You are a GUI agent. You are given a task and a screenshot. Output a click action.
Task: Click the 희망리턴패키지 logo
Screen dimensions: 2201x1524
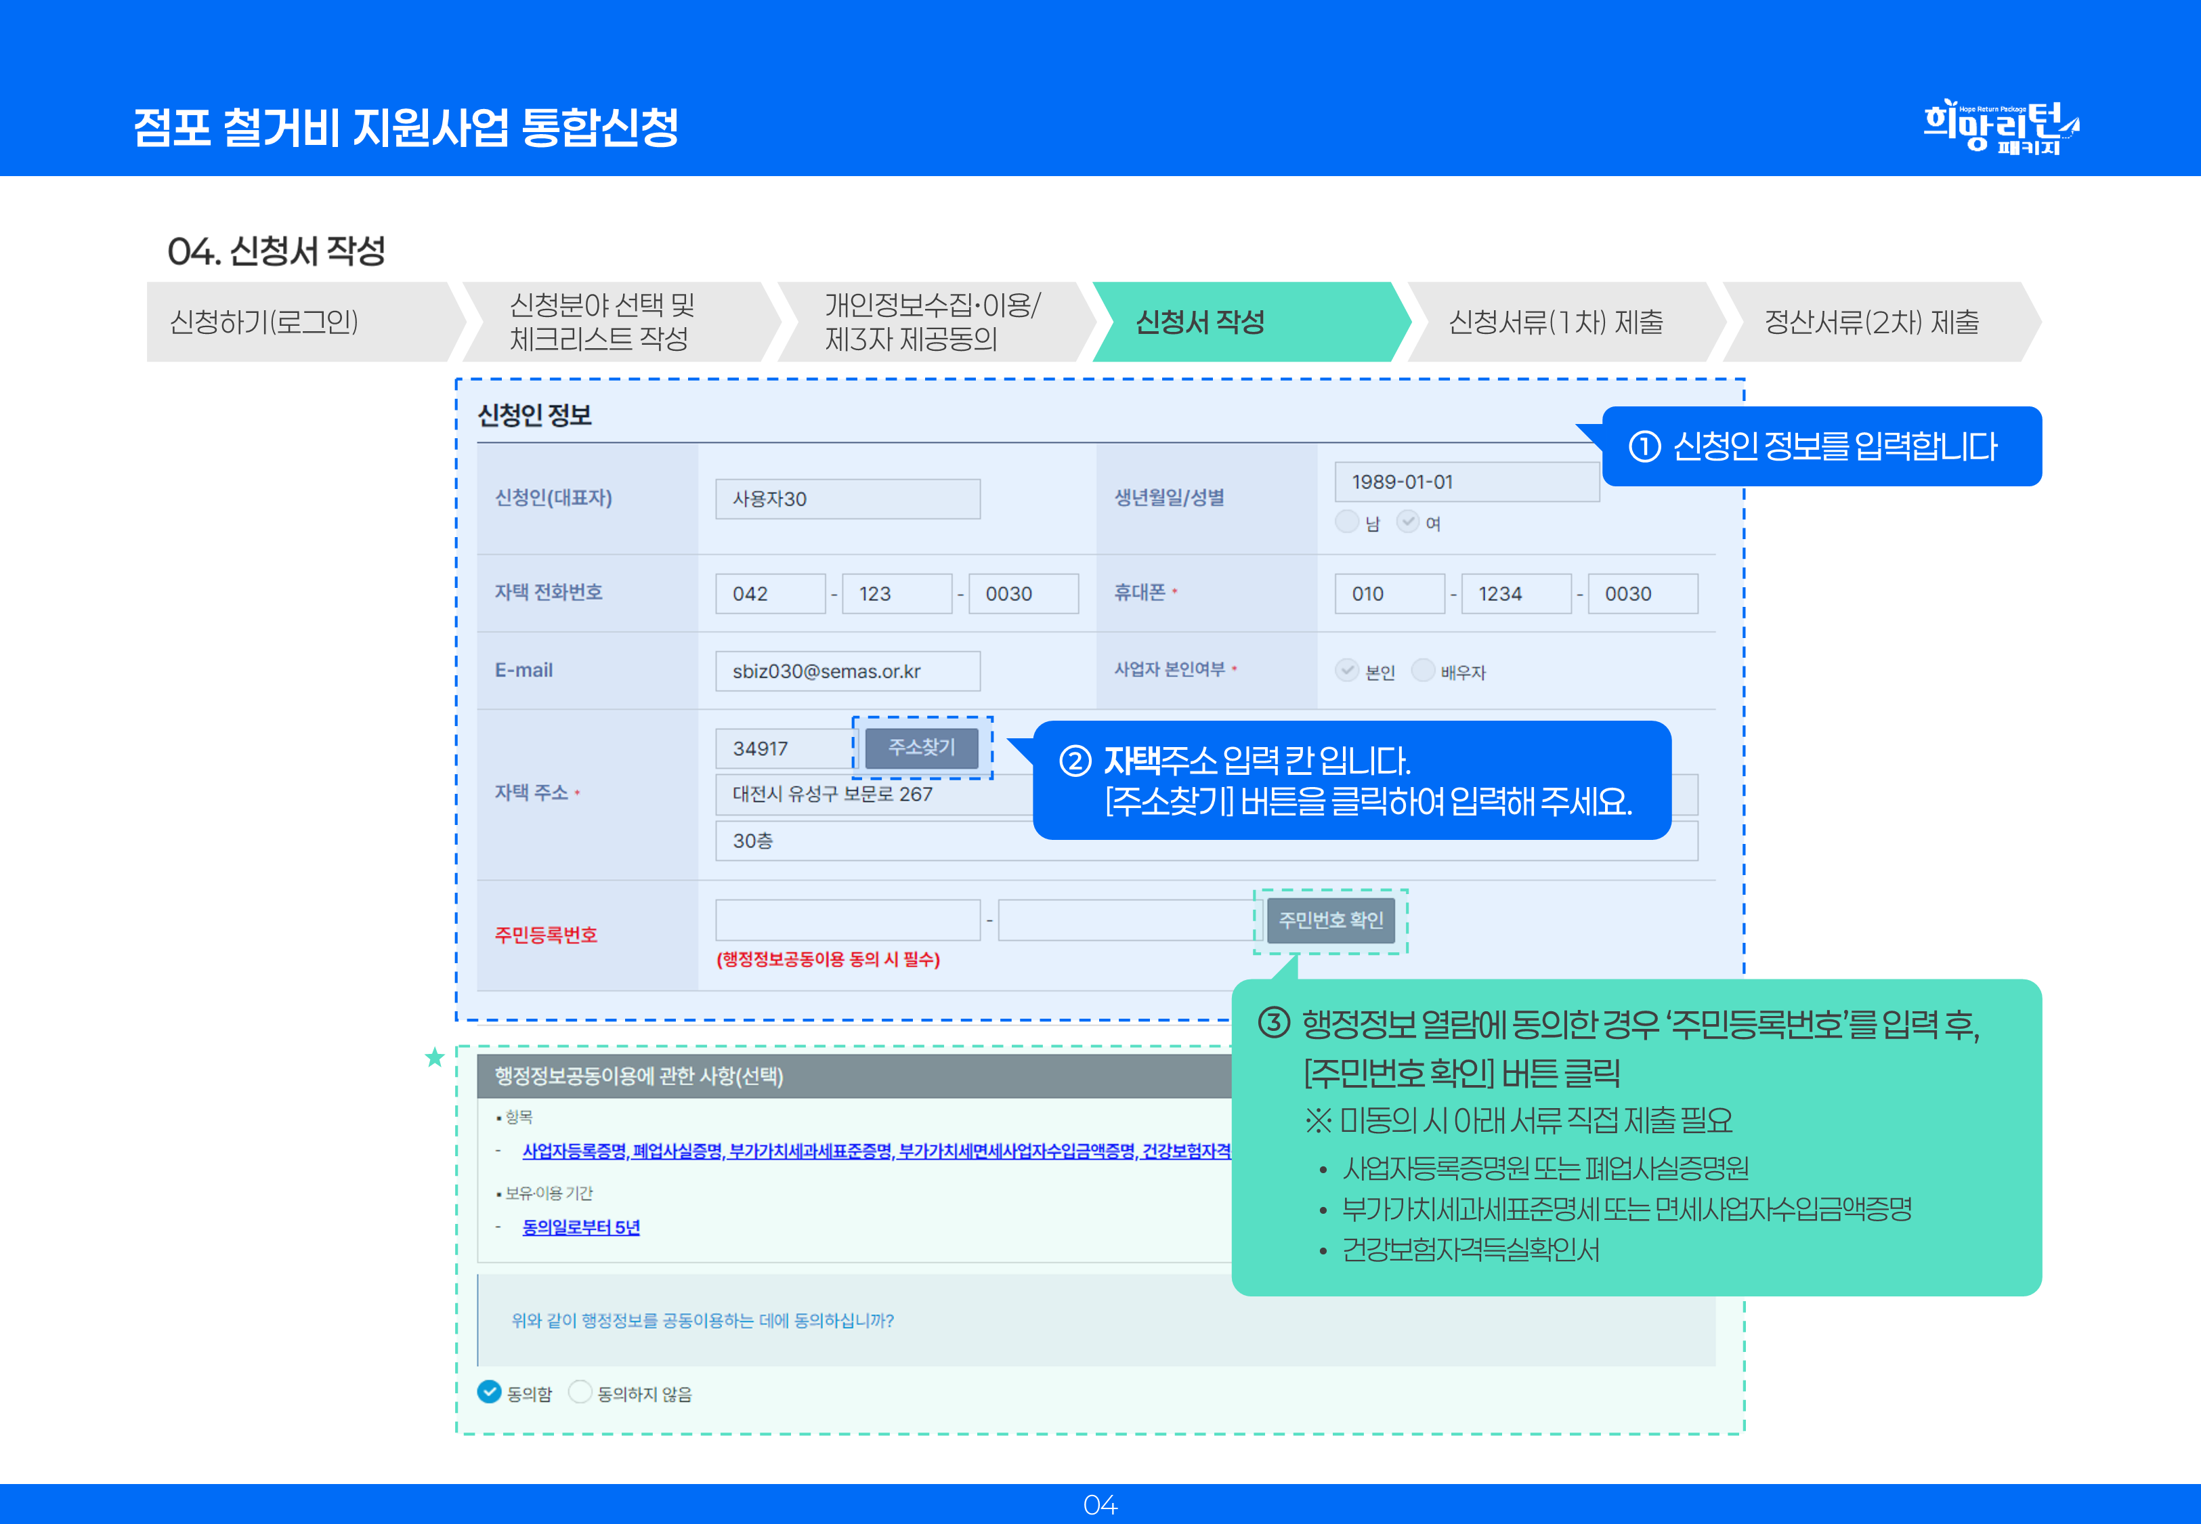click(x=2001, y=127)
